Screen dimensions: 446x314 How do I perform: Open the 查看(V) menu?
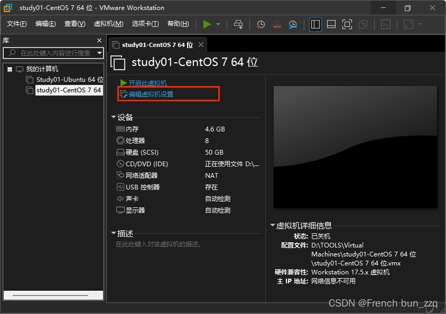(x=75, y=24)
